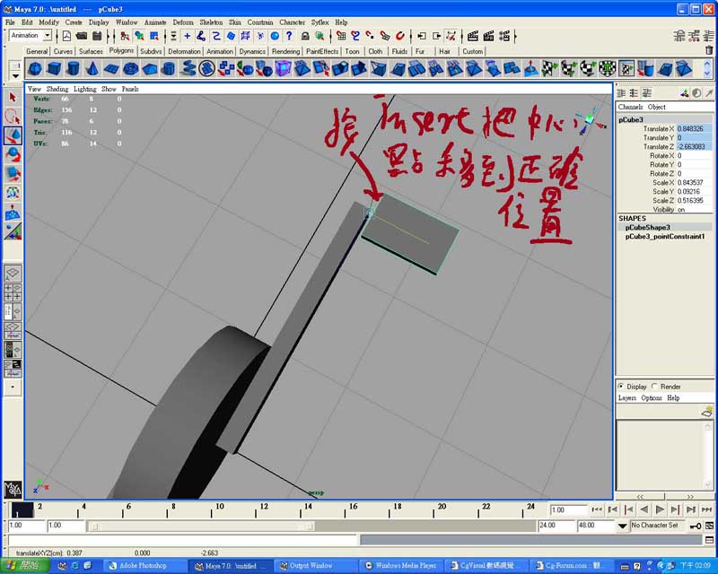The height and width of the screenshot is (574, 718).
Task: Open the Constrain menu
Action: [x=260, y=22]
